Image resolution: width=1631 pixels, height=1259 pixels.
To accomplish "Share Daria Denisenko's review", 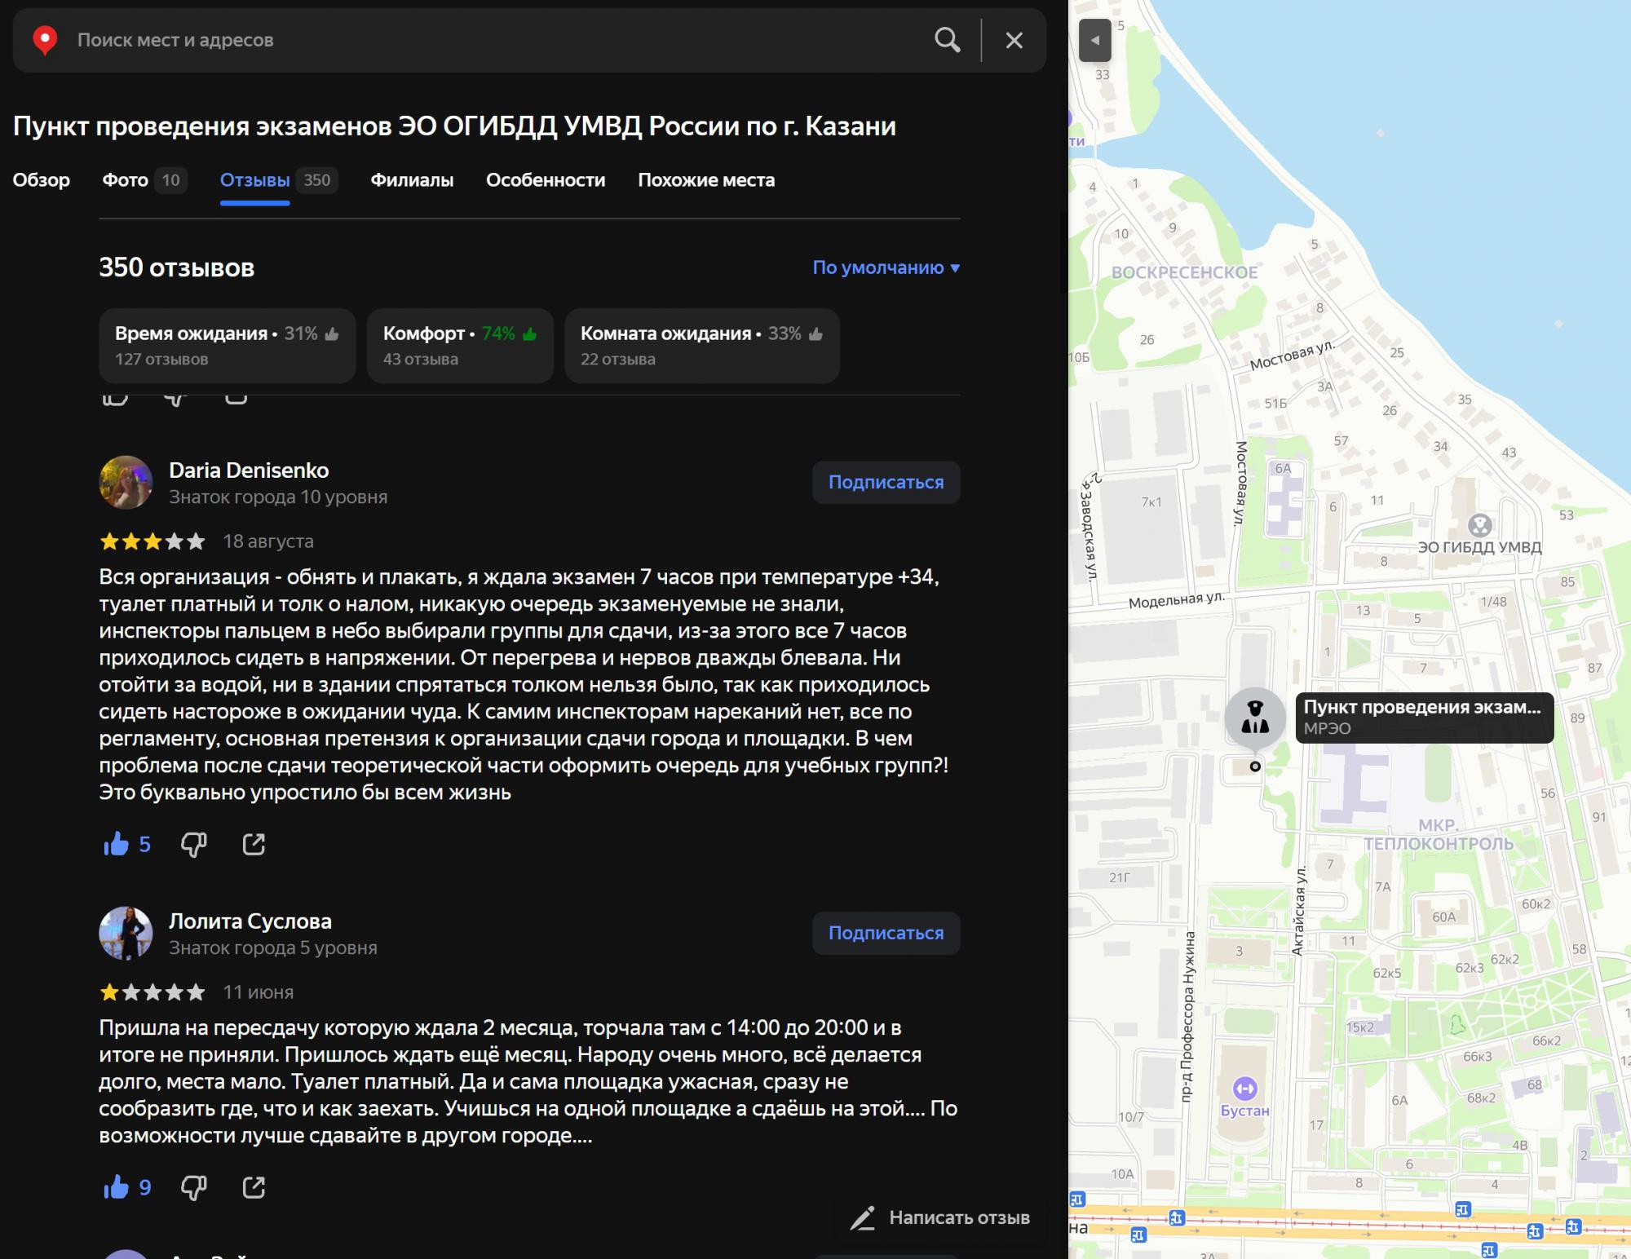I will 254,844.
